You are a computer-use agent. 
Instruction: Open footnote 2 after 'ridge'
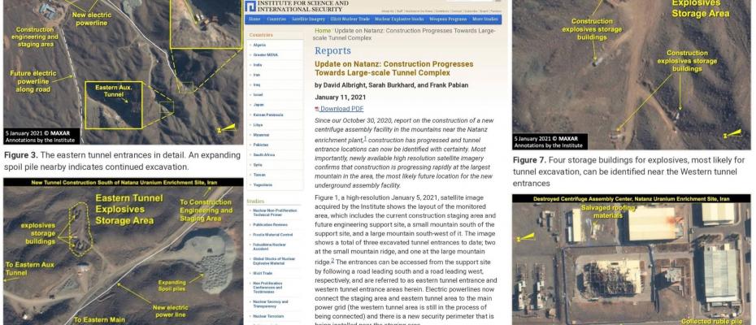pos(332,260)
